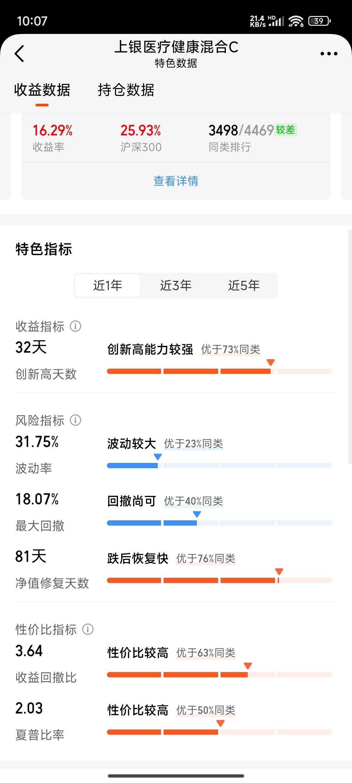Tap the orange marker on 夏普比率 bar
352x783 pixels.
coord(220,723)
